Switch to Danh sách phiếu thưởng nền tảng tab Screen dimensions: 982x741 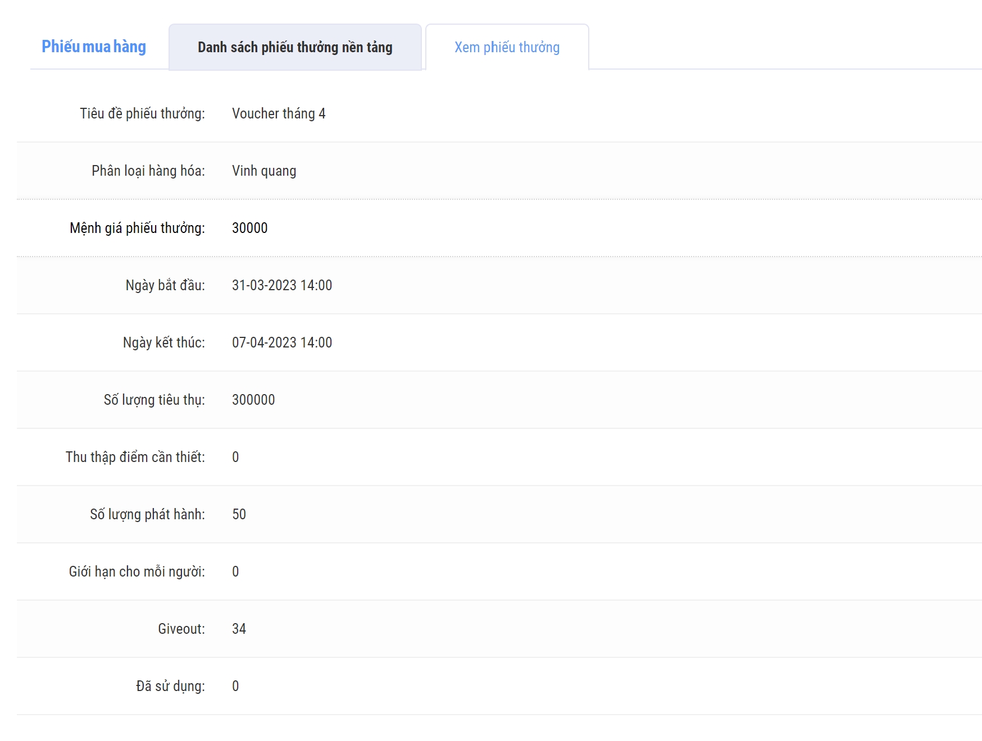coord(295,48)
